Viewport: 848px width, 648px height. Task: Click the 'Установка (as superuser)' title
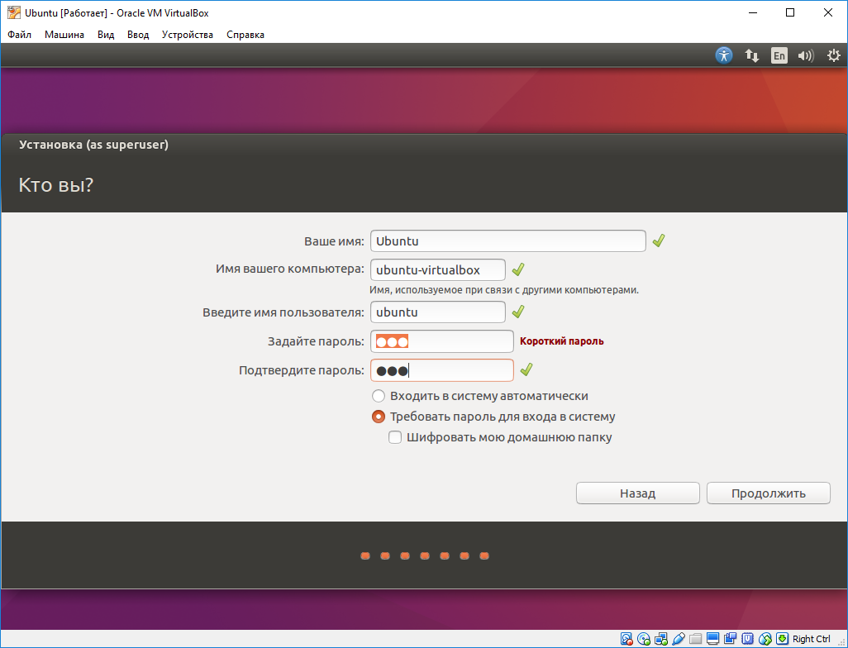pos(93,145)
